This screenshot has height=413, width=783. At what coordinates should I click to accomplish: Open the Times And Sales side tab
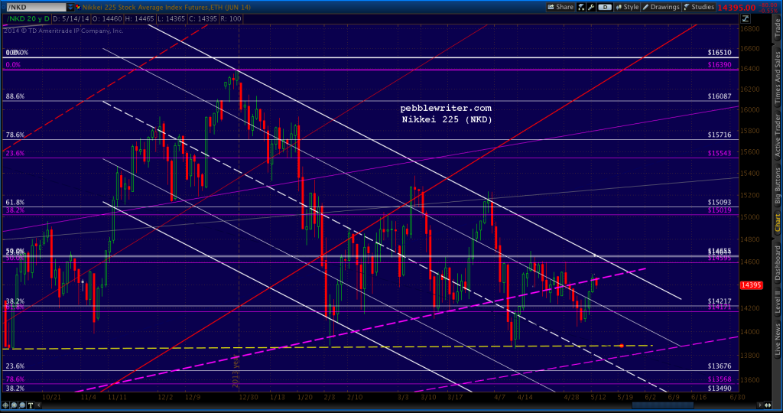(778, 76)
